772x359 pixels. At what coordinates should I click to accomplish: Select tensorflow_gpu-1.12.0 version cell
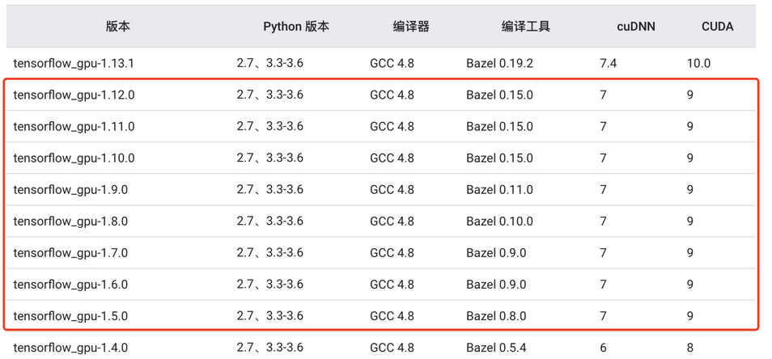coord(74,95)
